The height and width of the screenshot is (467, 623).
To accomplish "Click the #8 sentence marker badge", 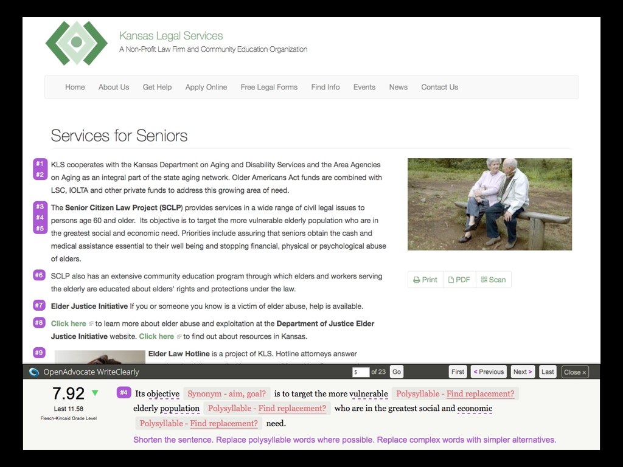I will [40, 323].
